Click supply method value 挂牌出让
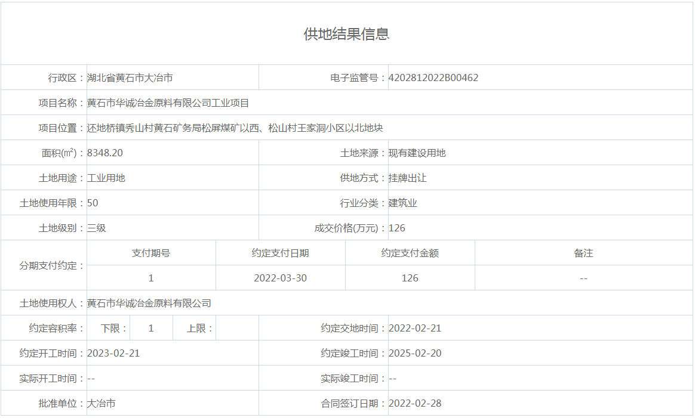The width and height of the screenshot is (695, 418). 407,178
